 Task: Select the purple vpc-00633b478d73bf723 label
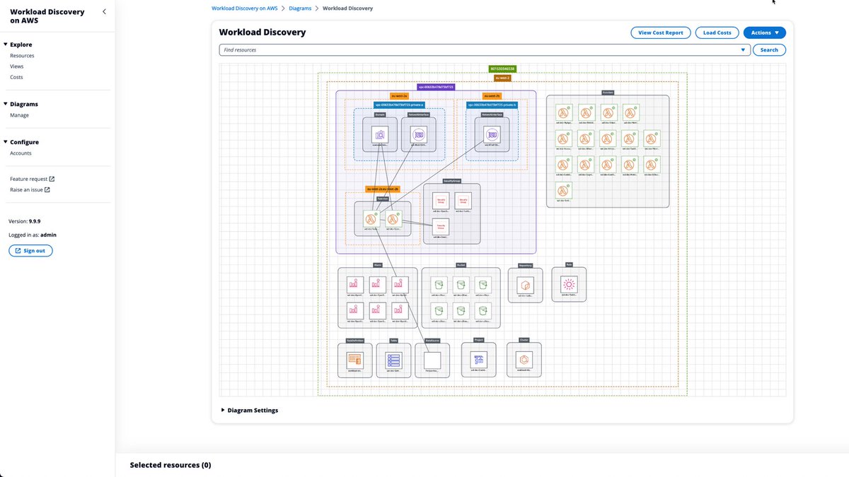pos(436,87)
